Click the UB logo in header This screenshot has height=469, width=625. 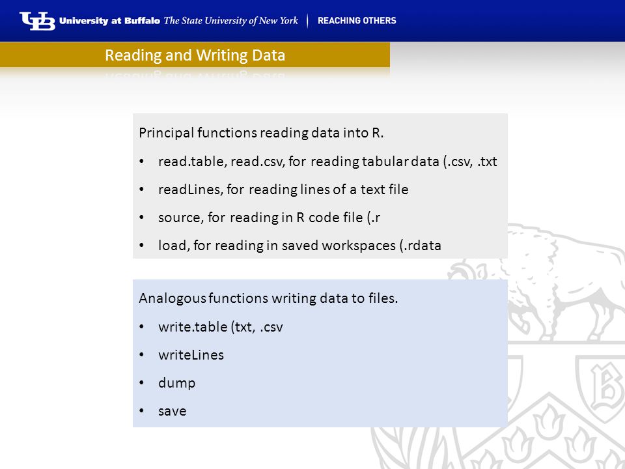tap(38, 21)
